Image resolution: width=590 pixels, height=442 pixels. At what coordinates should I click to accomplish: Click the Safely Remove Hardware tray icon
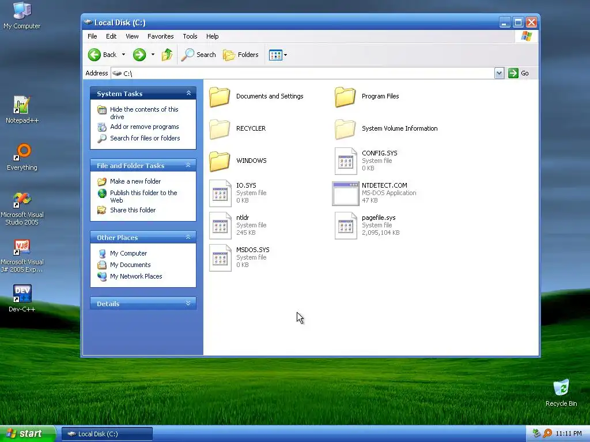coord(537,433)
